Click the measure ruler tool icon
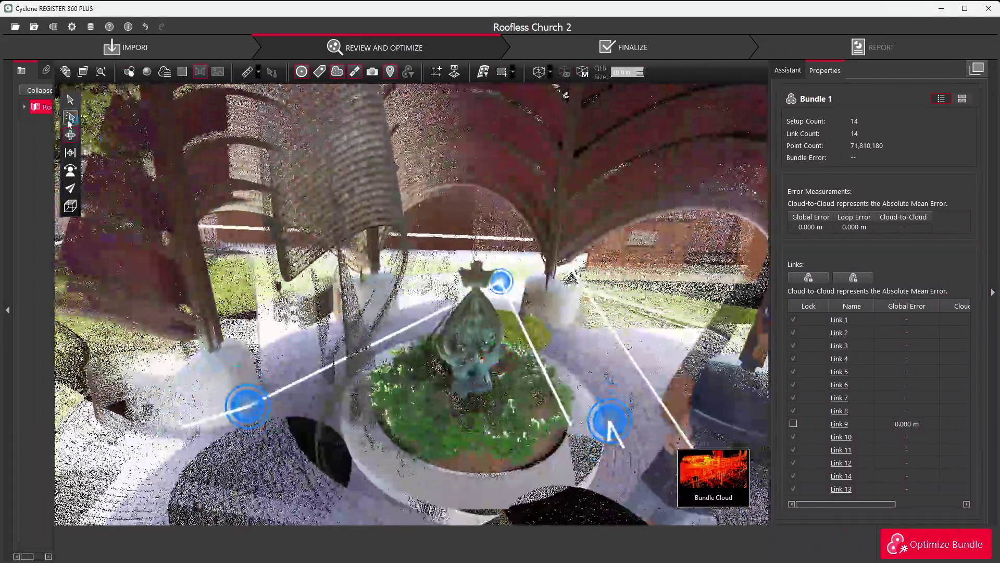 click(247, 72)
